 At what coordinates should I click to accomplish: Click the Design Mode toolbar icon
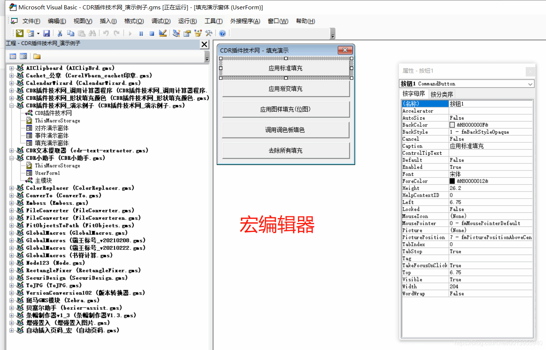(162, 33)
